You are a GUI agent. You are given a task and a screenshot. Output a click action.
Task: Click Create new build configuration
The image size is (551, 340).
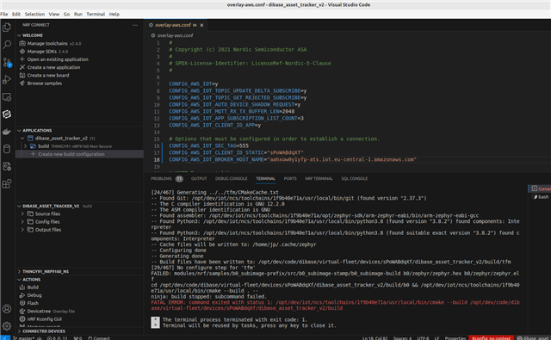[71, 154]
